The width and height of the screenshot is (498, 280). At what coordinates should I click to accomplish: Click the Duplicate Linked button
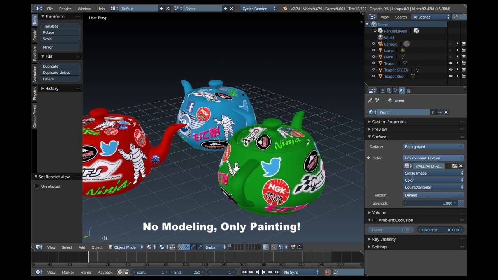pyautogui.click(x=60, y=73)
